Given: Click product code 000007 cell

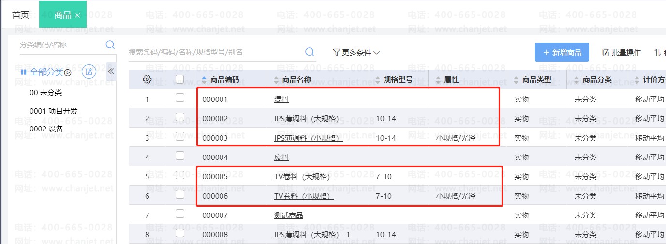Looking at the screenshot, I should pos(215,215).
